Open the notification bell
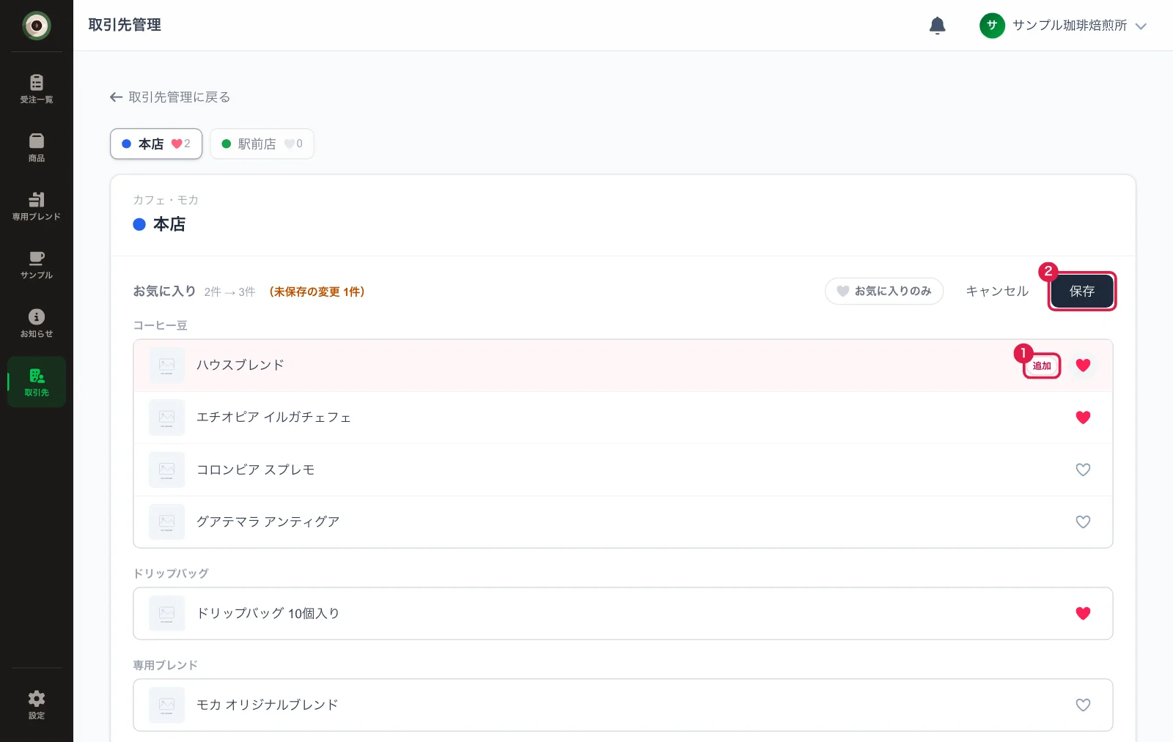1173x742 pixels. pyautogui.click(x=937, y=26)
